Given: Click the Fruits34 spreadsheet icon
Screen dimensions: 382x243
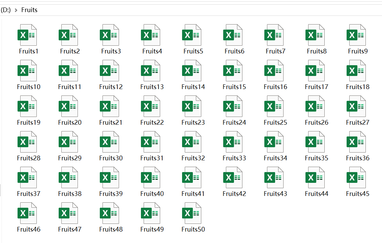Looking at the screenshot, I should 274,142.
